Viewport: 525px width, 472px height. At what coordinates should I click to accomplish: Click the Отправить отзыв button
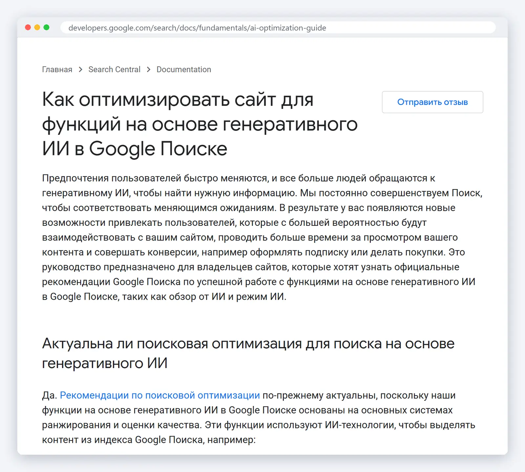pos(432,102)
